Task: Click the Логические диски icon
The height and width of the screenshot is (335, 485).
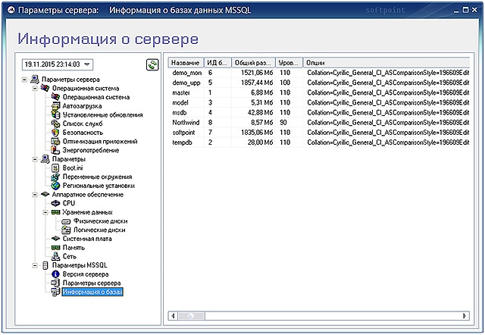Action: coord(66,230)
